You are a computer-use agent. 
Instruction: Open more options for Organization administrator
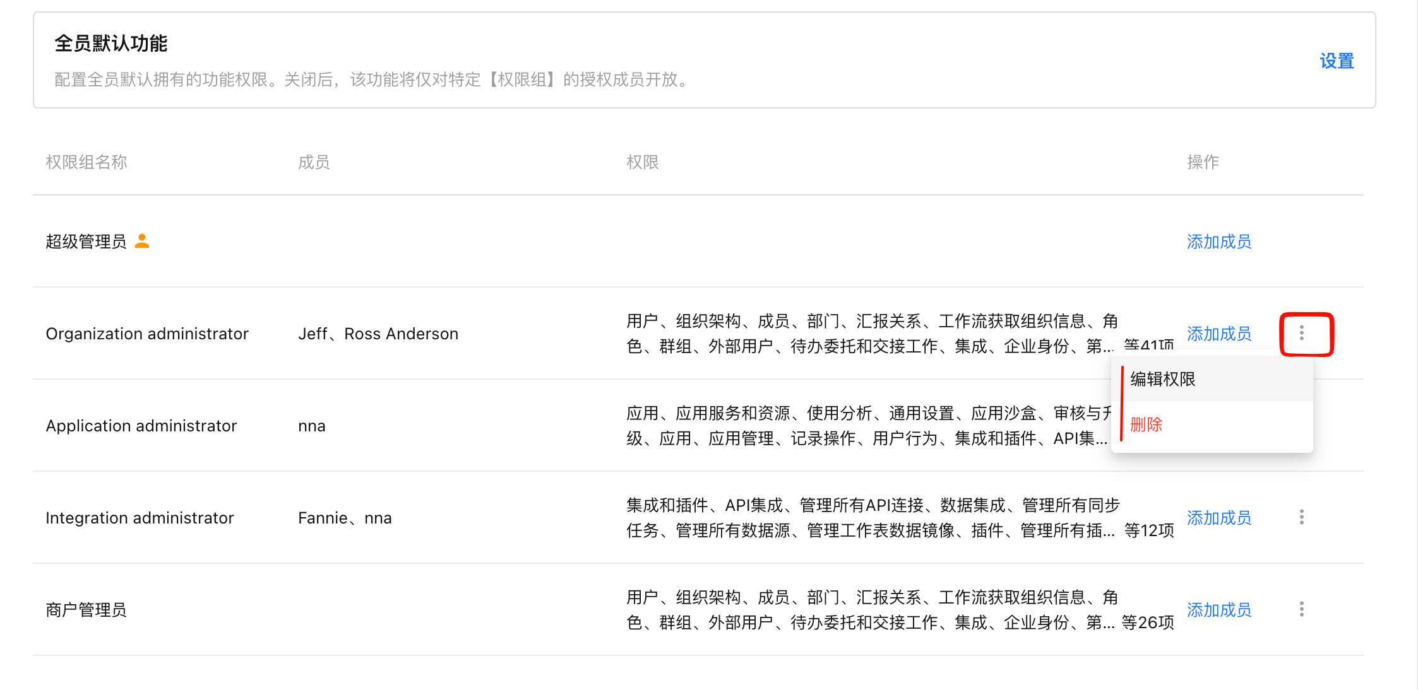[1301, 333]
